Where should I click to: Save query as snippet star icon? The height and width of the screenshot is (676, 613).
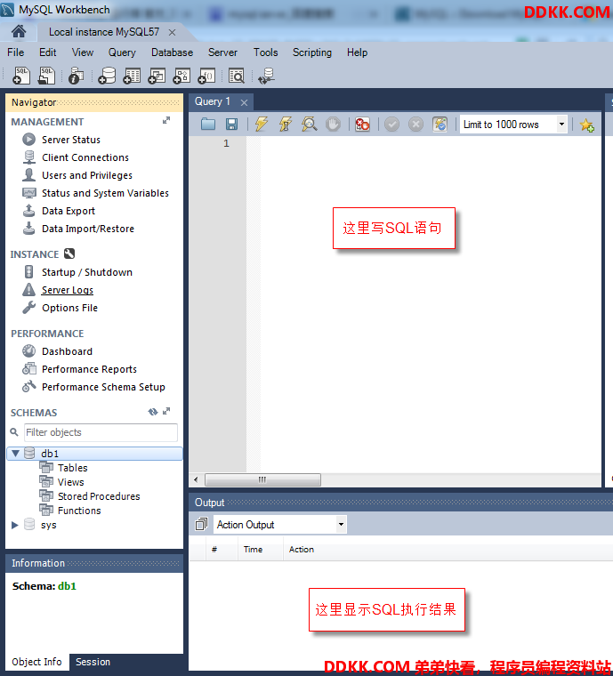point(586,125)
